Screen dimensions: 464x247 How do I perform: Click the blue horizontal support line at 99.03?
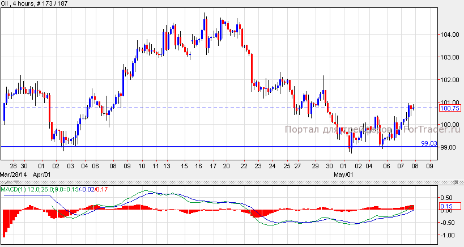click(x=227, y=147)
